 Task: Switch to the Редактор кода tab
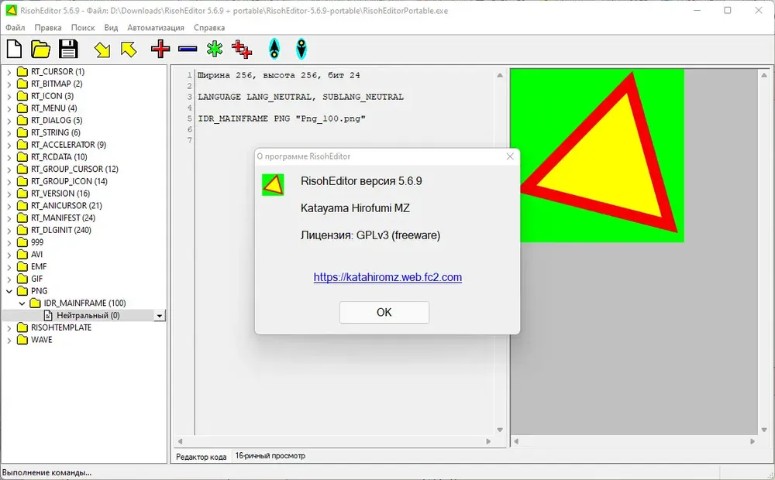tap(201, 457)
